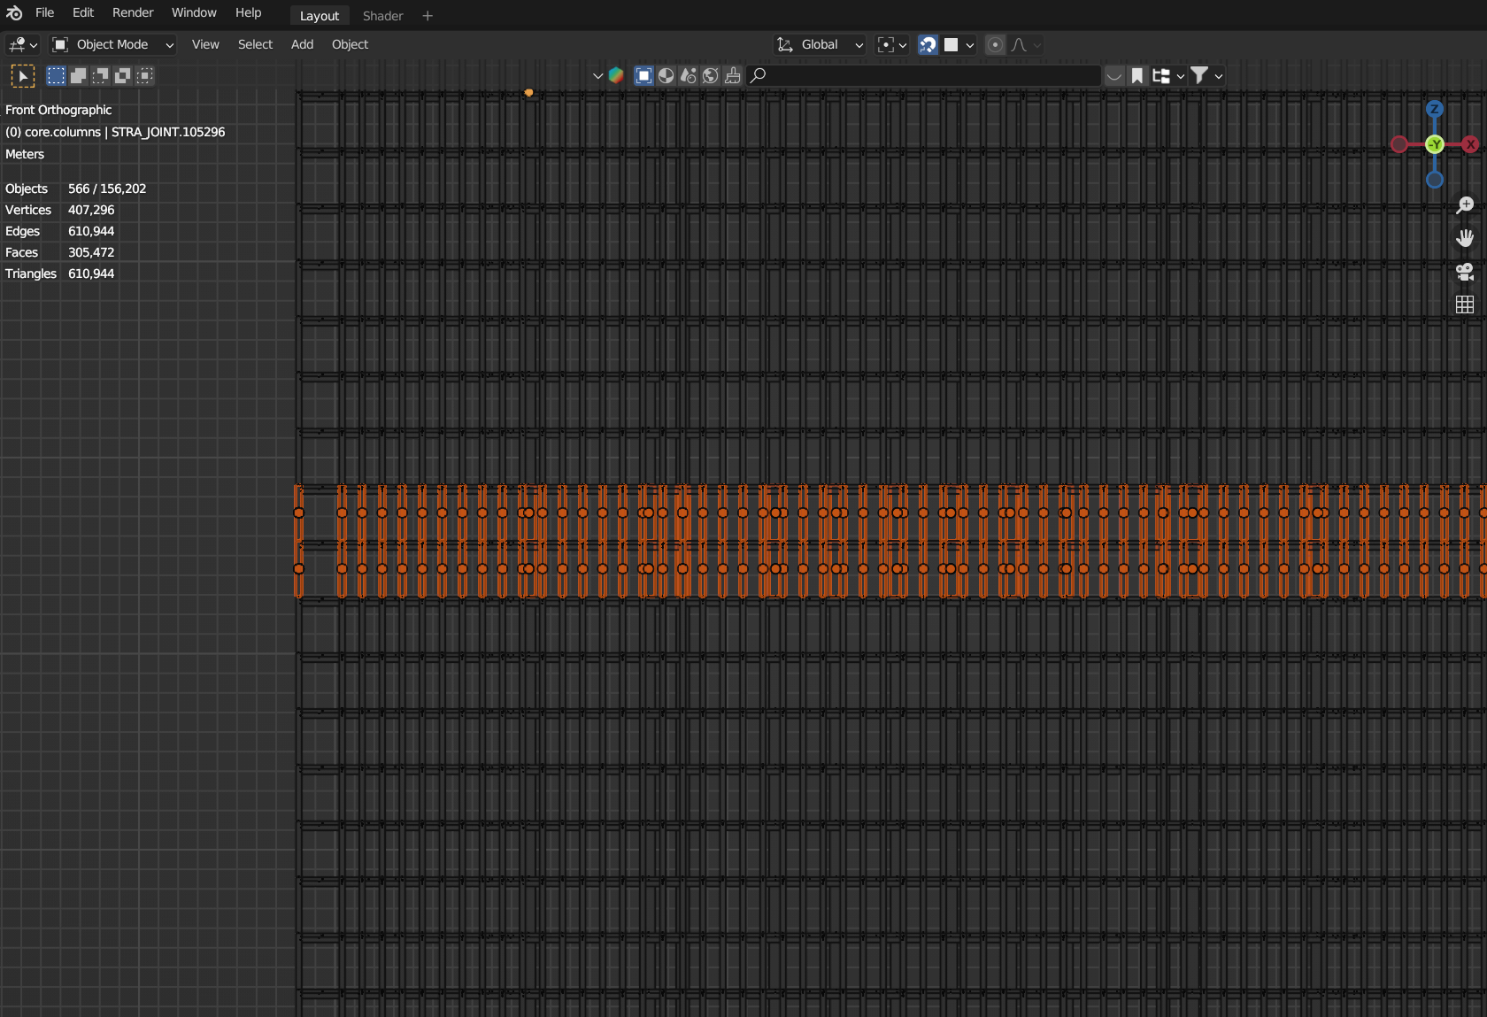The width and height of the screenshot is (1487, 1017).
Task: Set selection mode to subtract
Action: (x=100, y=76)
